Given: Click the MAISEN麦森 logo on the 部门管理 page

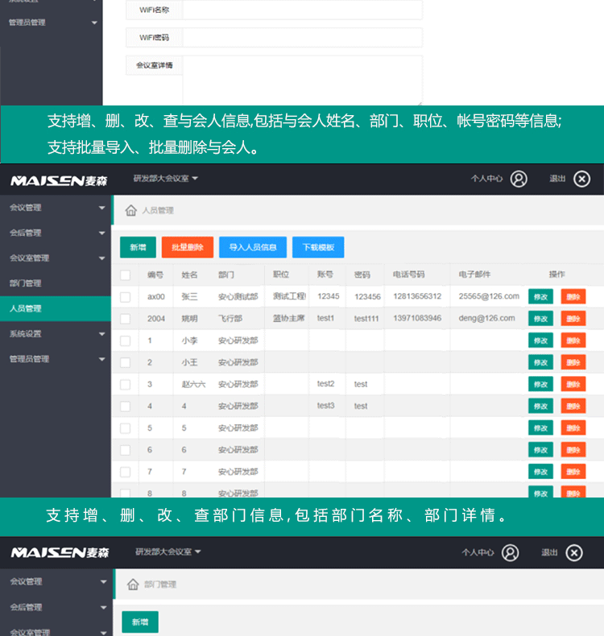Looking at the screenshot, I should coord(59,553).
